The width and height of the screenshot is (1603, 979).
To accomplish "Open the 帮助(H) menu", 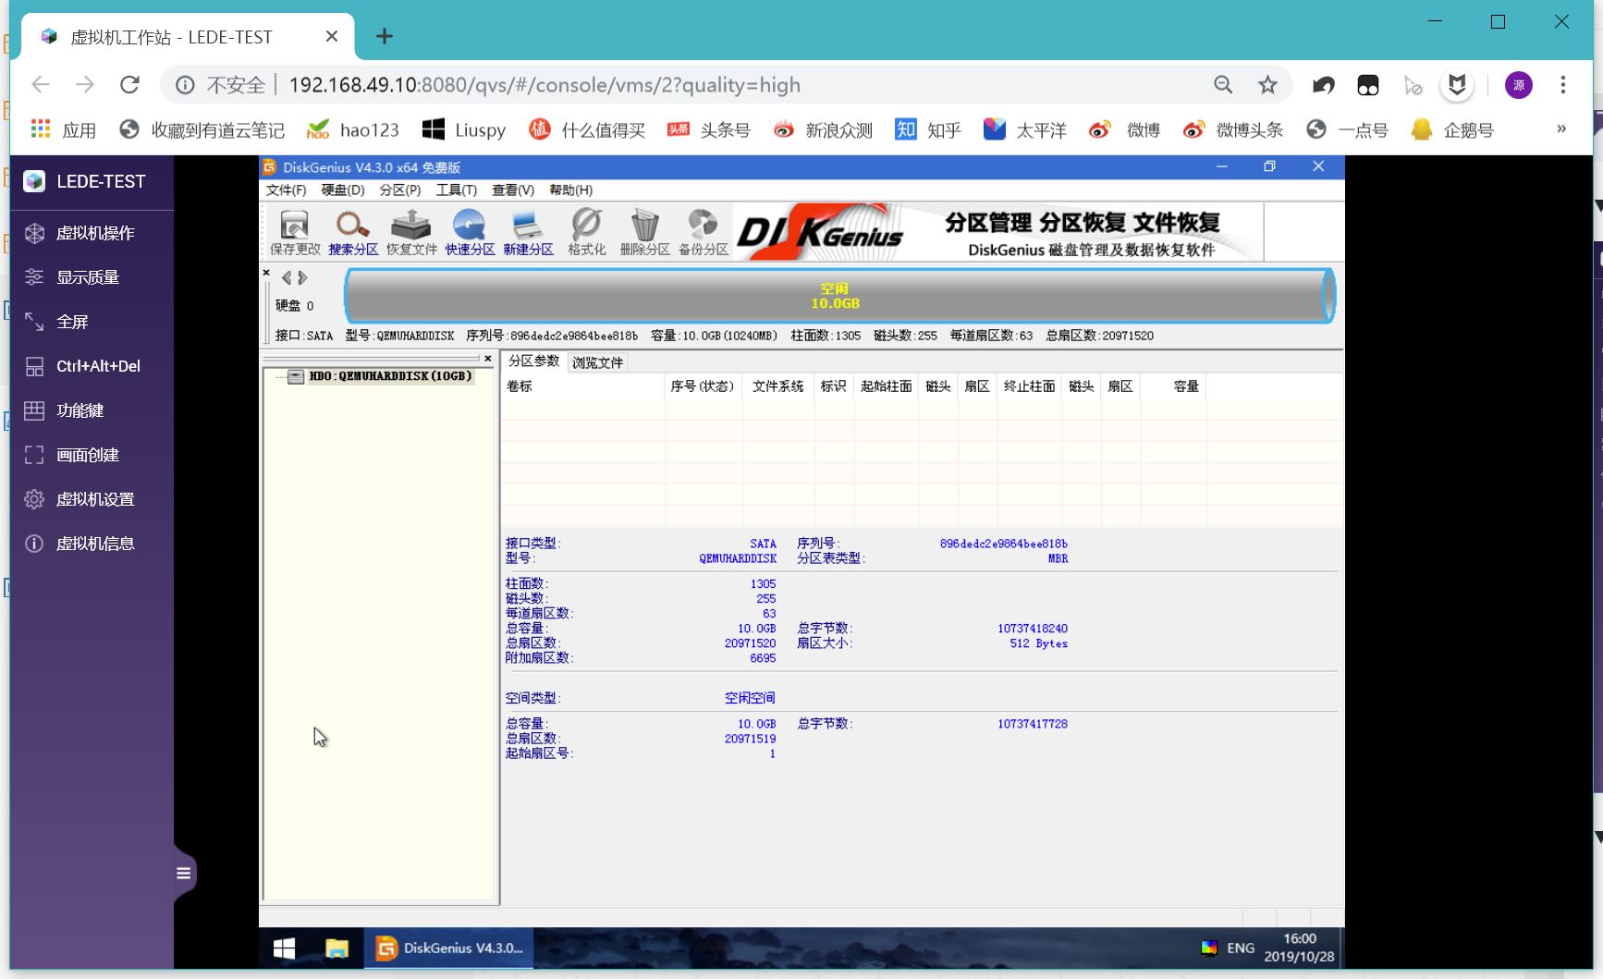I will click(x=570, y=190).
